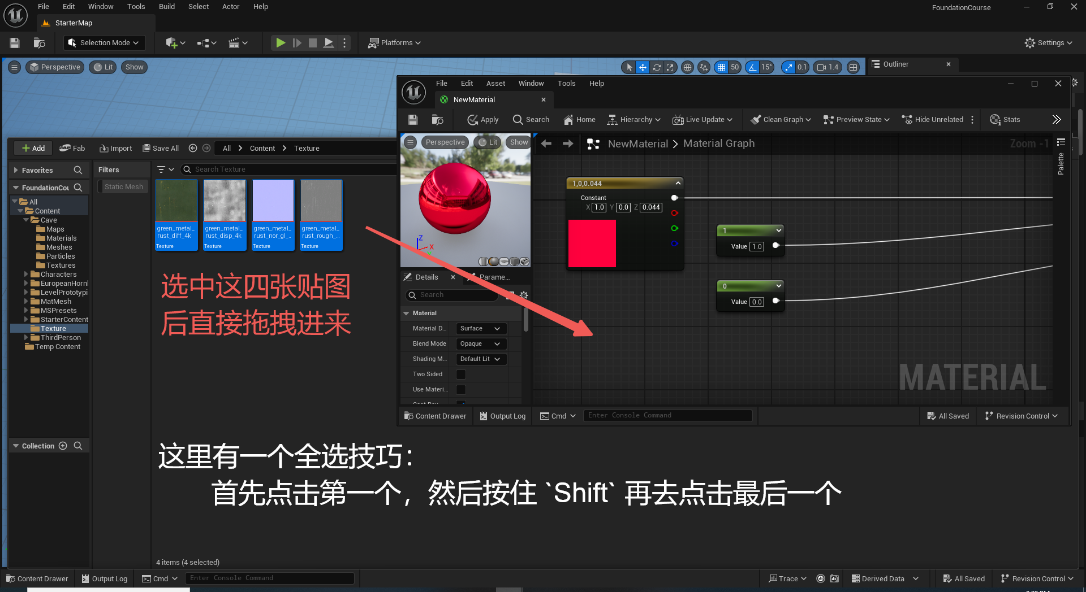Click the Add button in content browser
This screenshot has height=592, width=1086.
point(33,149)
